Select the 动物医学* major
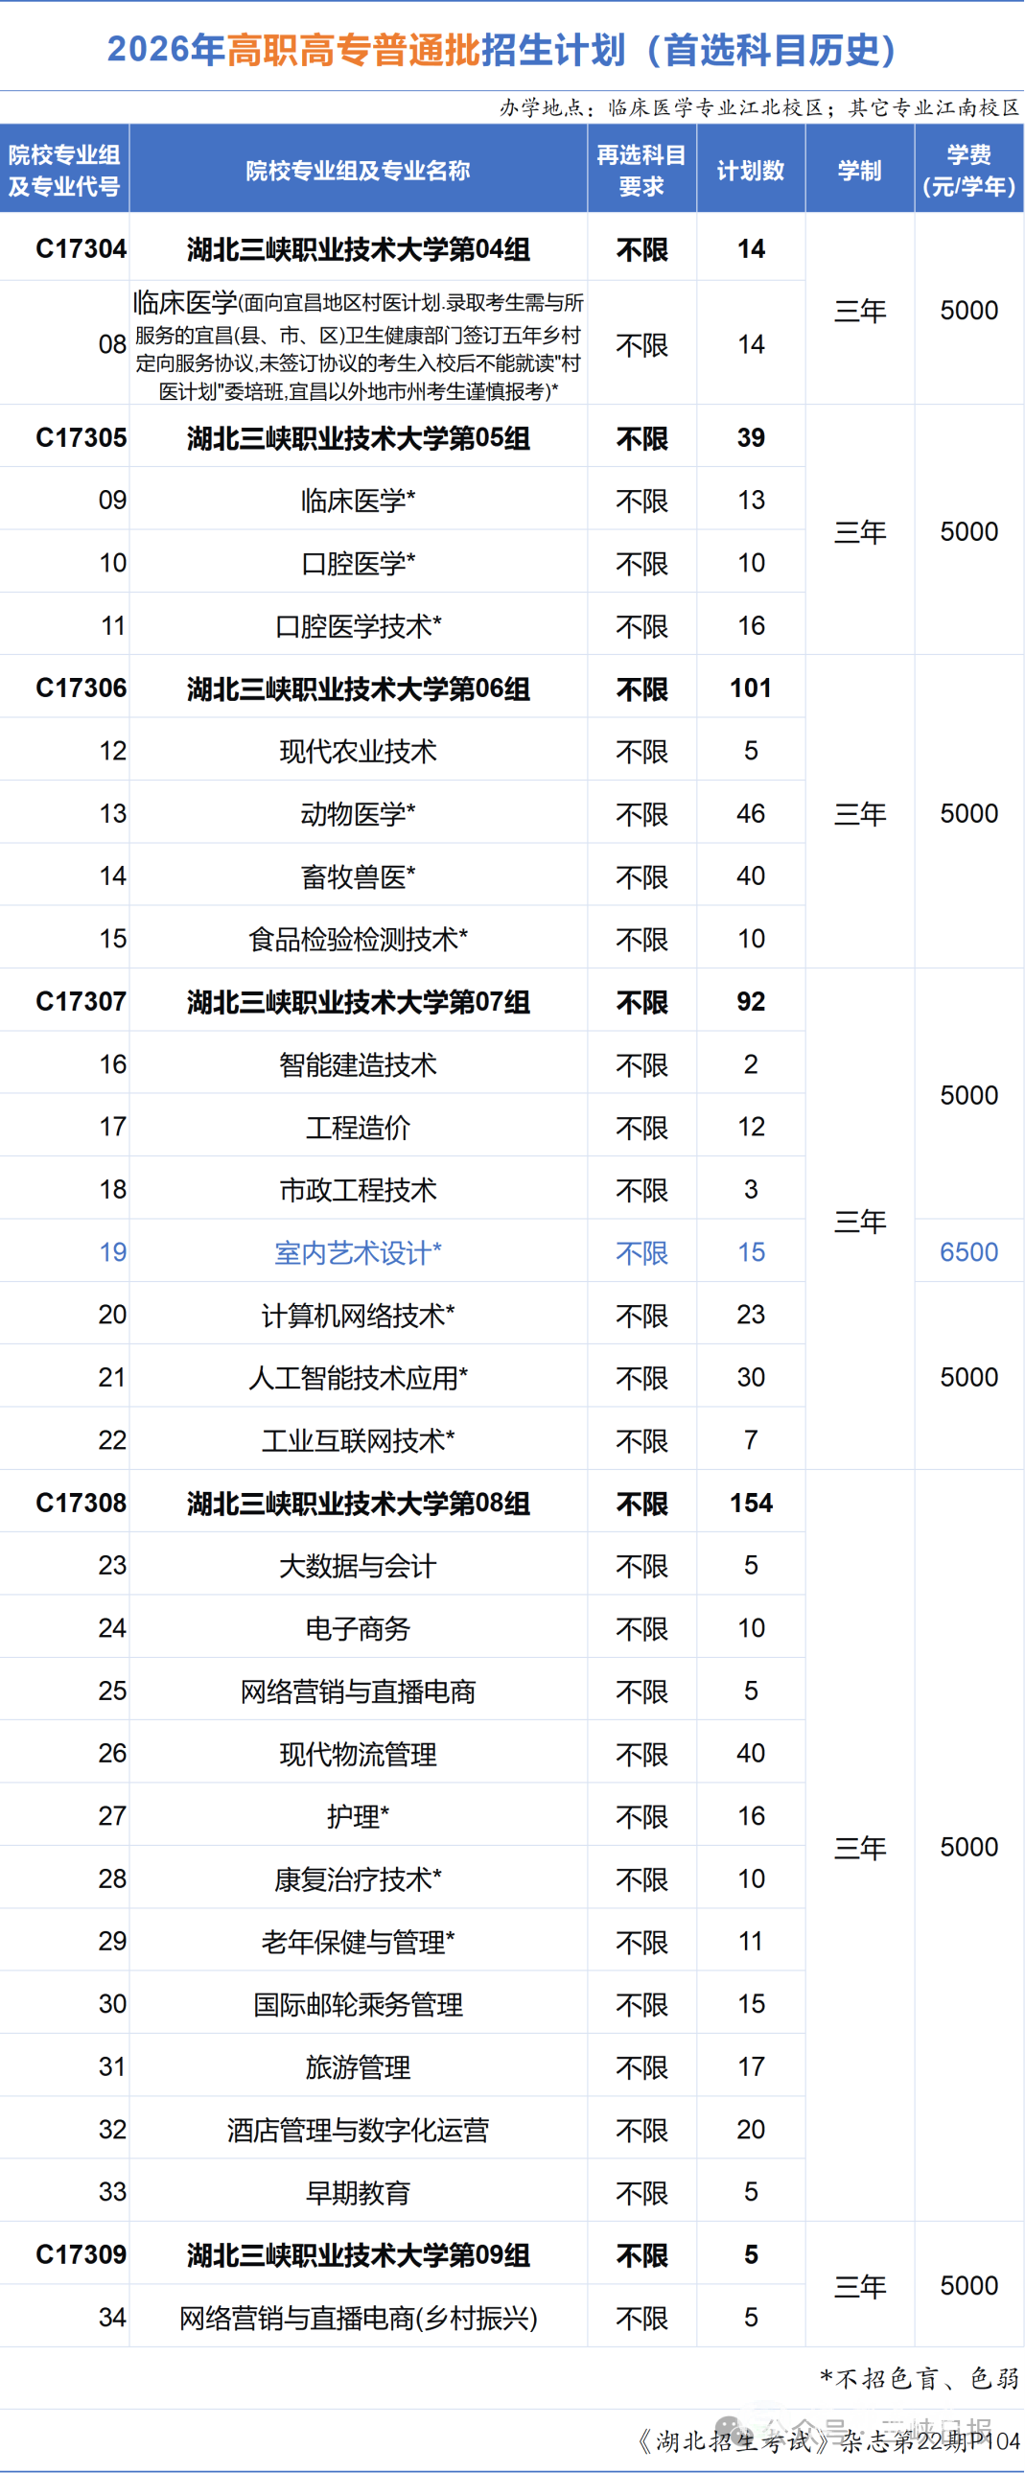1025x2473 pixels. (x=358, y=814)
